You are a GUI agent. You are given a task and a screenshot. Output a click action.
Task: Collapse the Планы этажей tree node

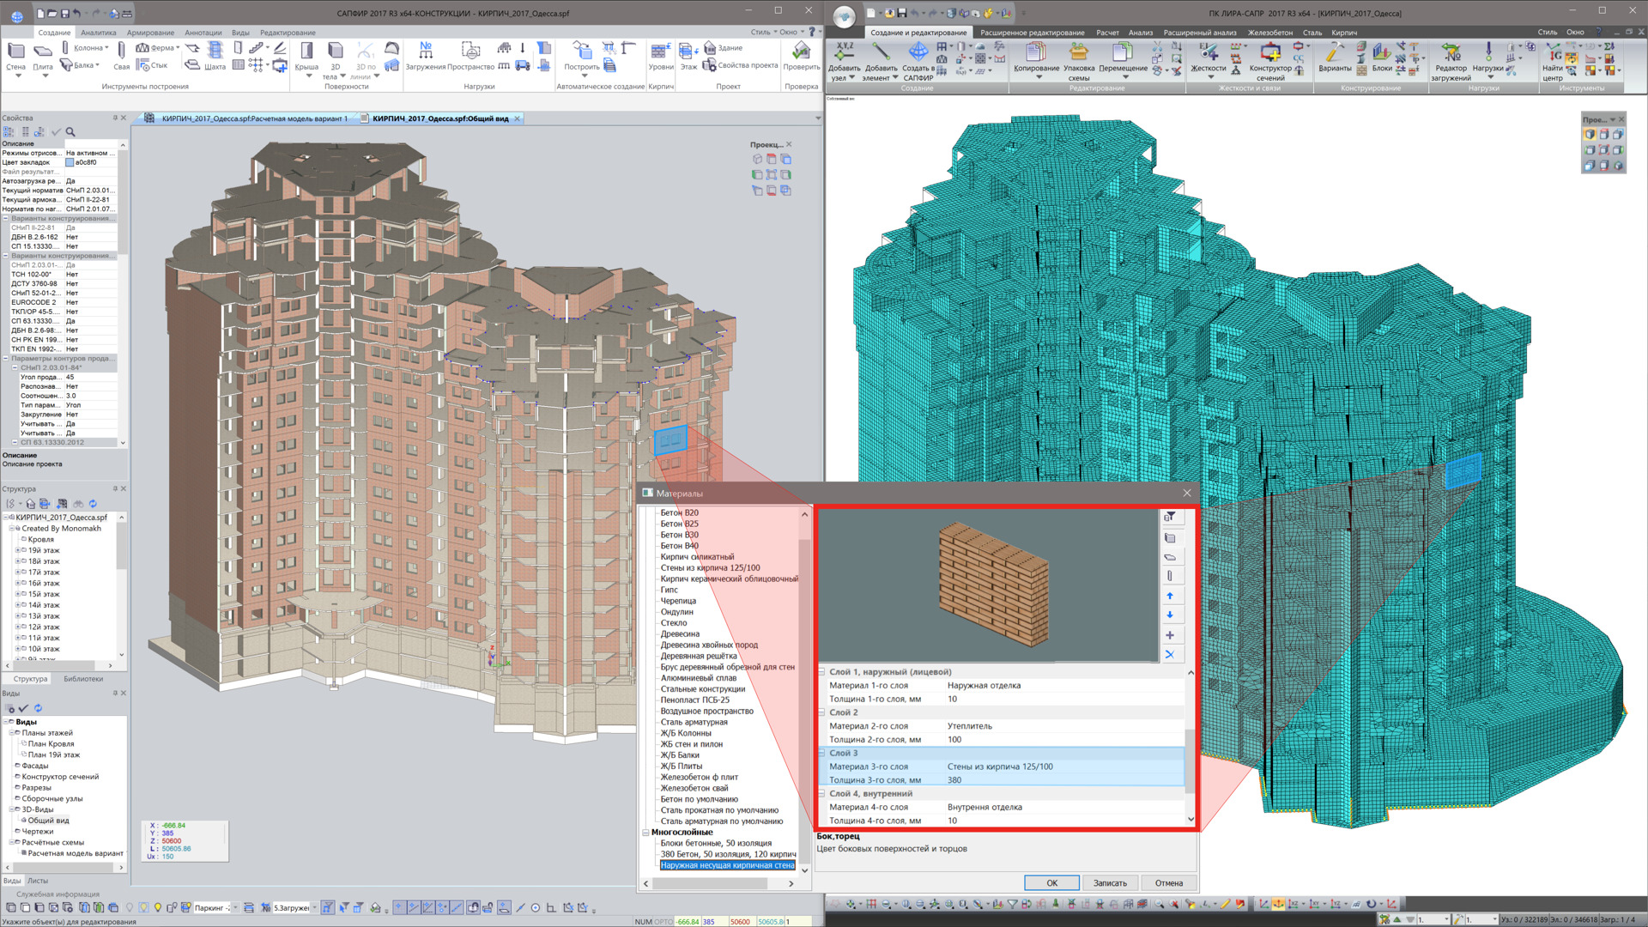click(x=11, y=733)
